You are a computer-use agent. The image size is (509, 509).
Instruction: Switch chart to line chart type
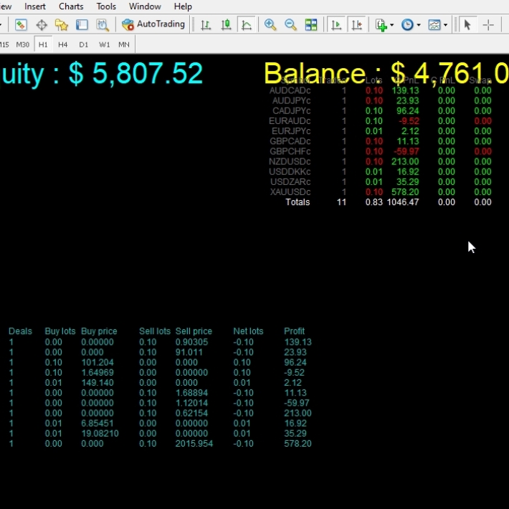point(247,24)
